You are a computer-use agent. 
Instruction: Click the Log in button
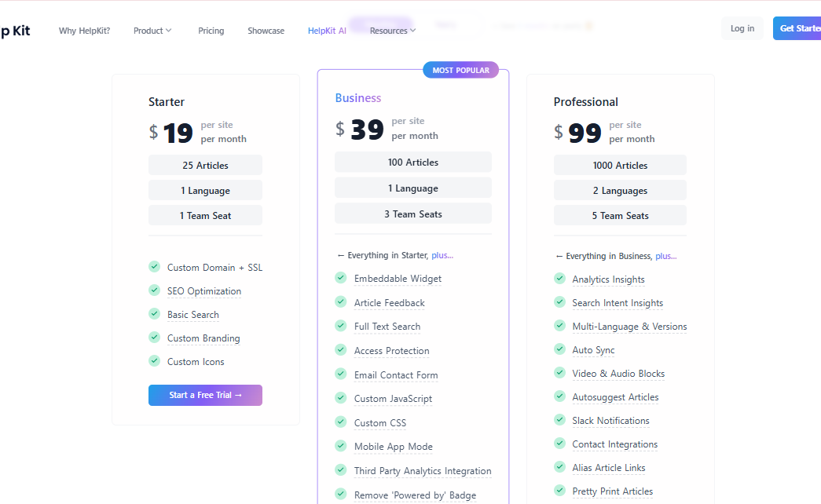click(742, 28)
